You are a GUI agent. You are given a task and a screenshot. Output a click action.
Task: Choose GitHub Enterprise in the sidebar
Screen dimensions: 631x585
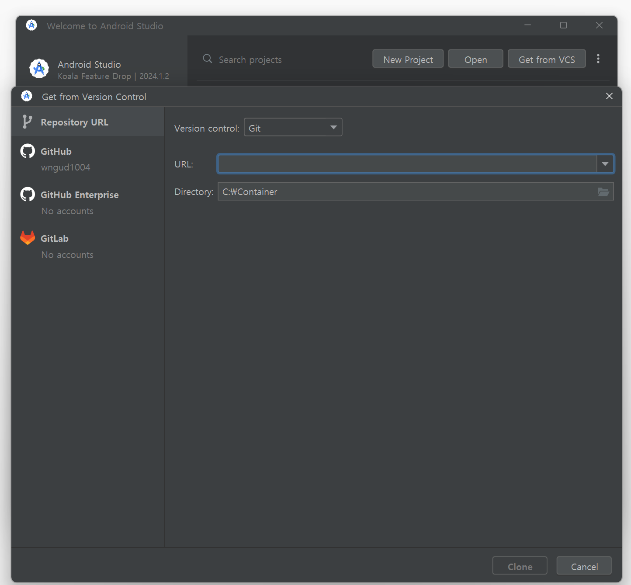point(88,202)
